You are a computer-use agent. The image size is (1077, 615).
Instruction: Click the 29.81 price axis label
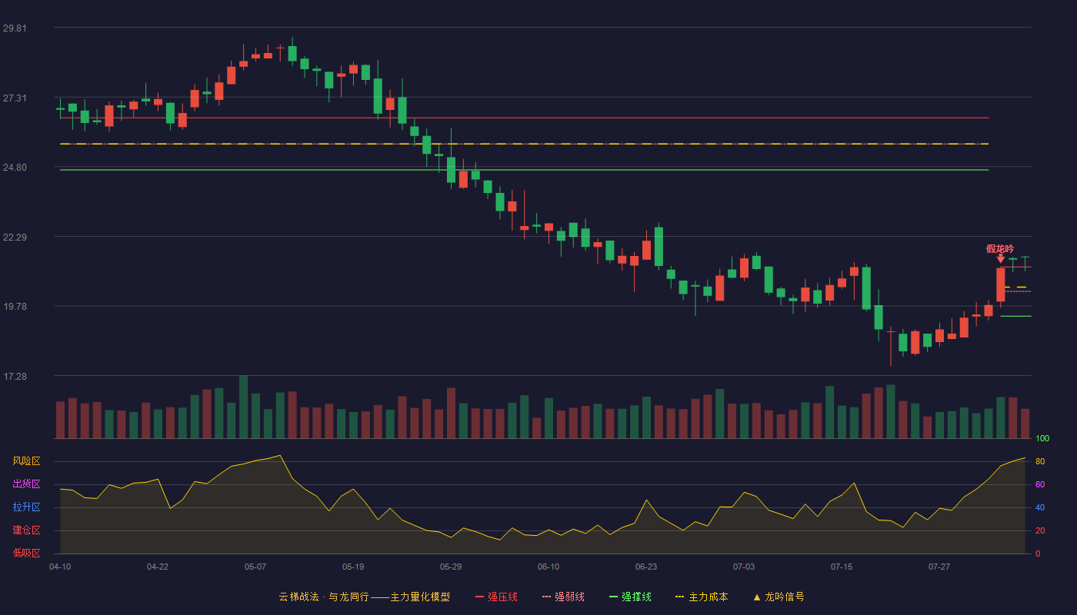pos(15,28)
